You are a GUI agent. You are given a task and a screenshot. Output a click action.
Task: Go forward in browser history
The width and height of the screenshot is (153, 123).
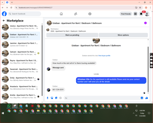coord(7,8)
